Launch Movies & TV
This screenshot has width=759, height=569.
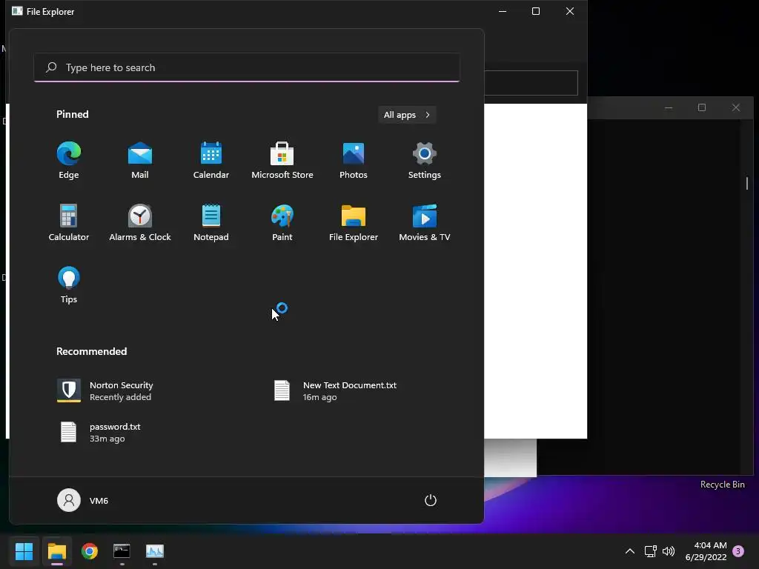coord(425,222)
